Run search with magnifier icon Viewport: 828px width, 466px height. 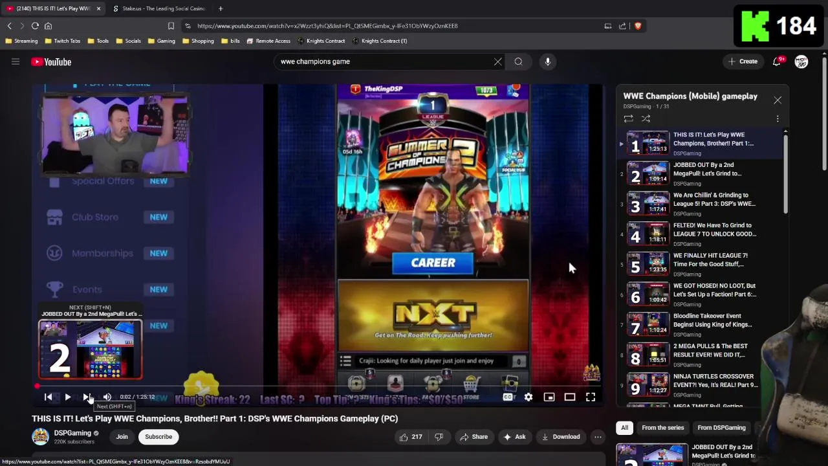[518, 61]
